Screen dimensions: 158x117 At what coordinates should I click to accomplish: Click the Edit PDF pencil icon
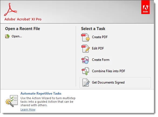85,49
